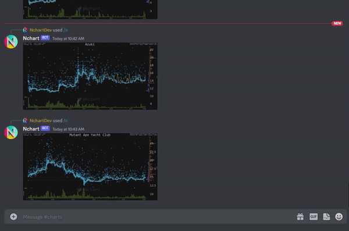Screen dimensions: 349x231
Task: Click the red NEW messages marker
Action: 337,23
